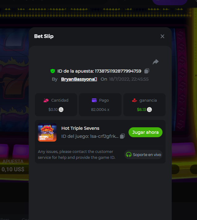Close the Bet Slip dialog
197x220 pixels.
coord(162,36)
